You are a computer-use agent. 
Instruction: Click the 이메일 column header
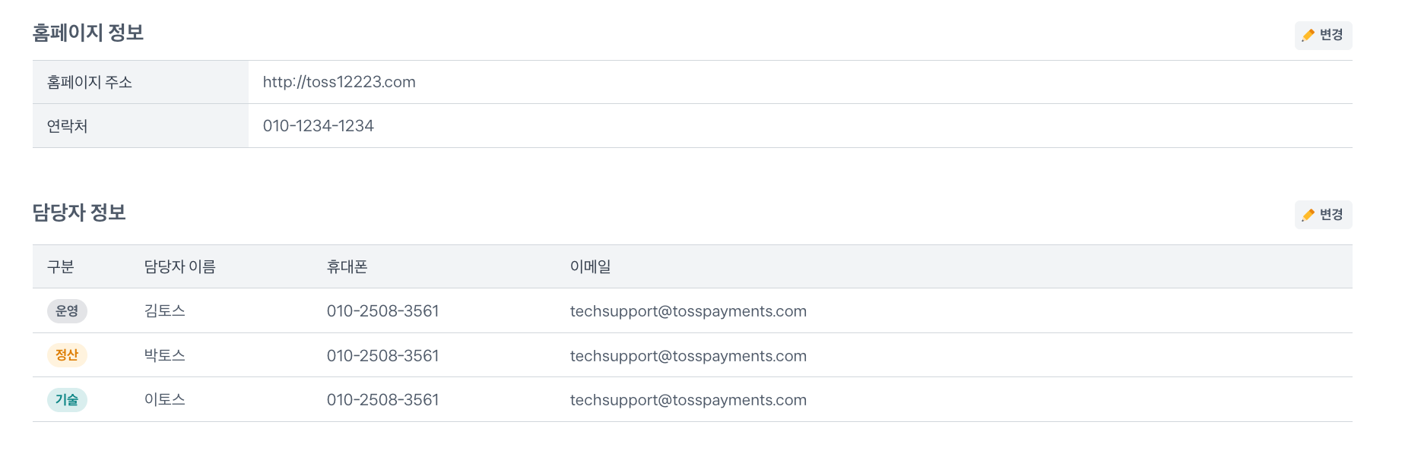point(591,266)
